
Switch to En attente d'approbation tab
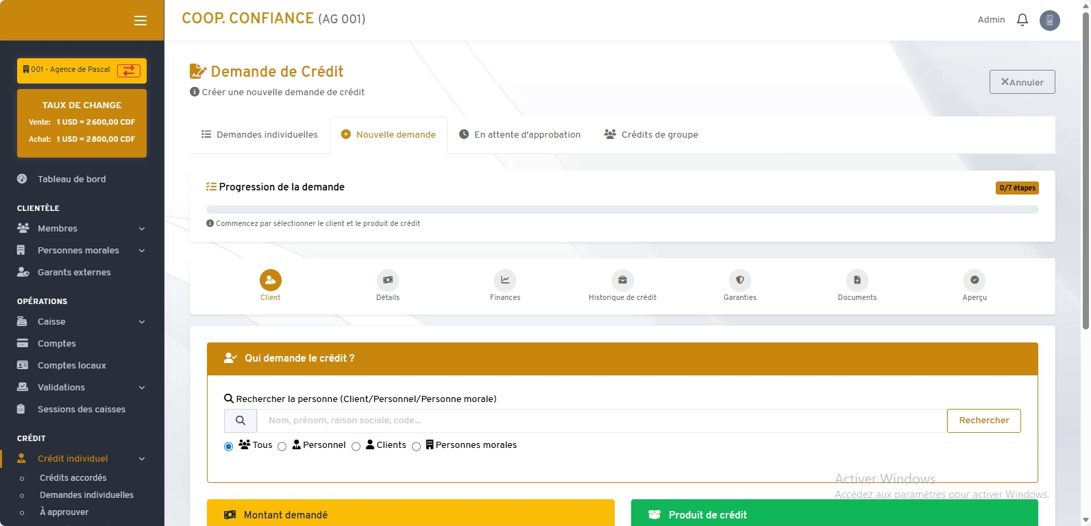[x=519, y=135]
